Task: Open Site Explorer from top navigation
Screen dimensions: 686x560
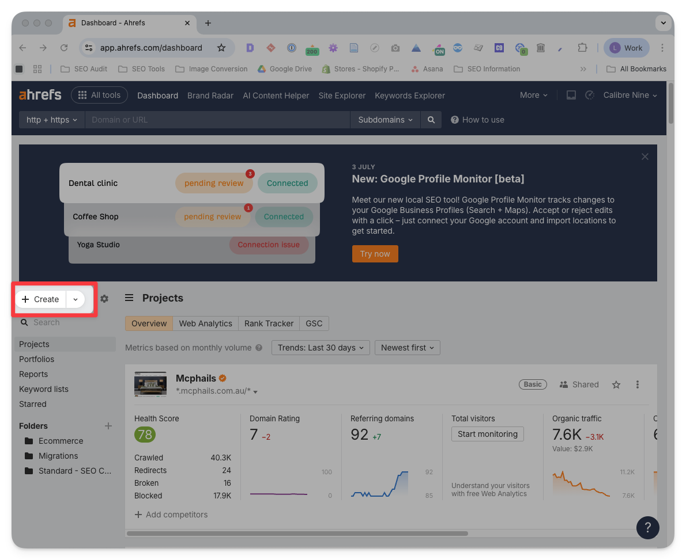Action: coord(342,96)
